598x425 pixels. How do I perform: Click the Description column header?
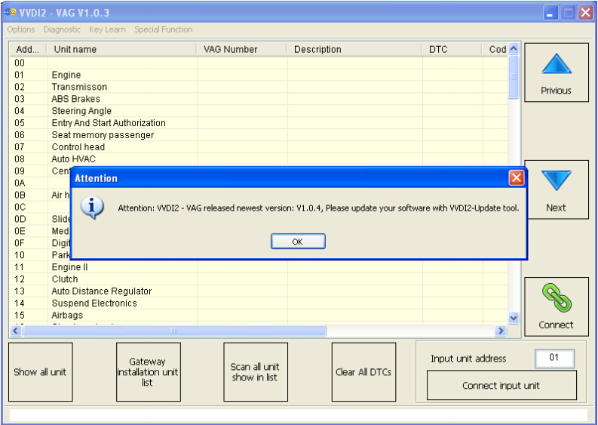(x=354, y=49)
